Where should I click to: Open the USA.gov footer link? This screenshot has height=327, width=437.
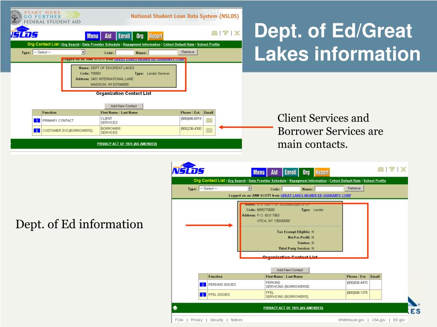click(x=379, y=320)
